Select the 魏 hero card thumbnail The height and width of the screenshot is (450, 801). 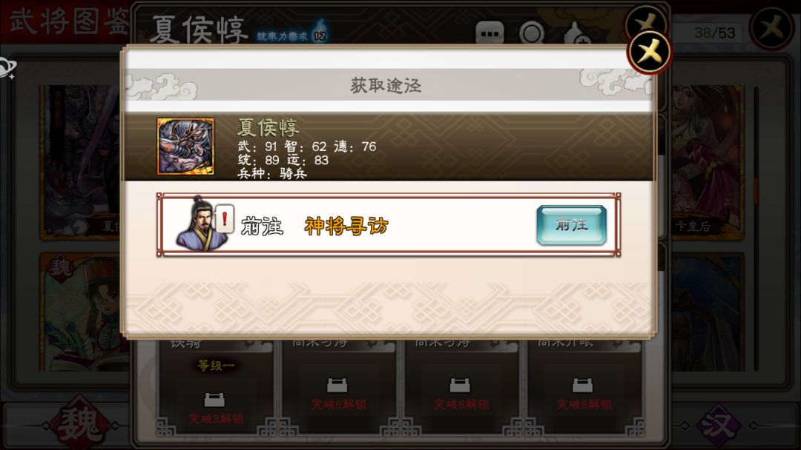[80, 312]
